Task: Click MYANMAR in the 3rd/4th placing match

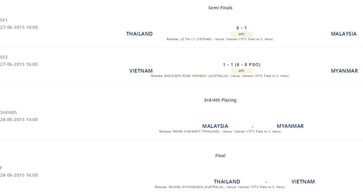Action: [290, 126]
